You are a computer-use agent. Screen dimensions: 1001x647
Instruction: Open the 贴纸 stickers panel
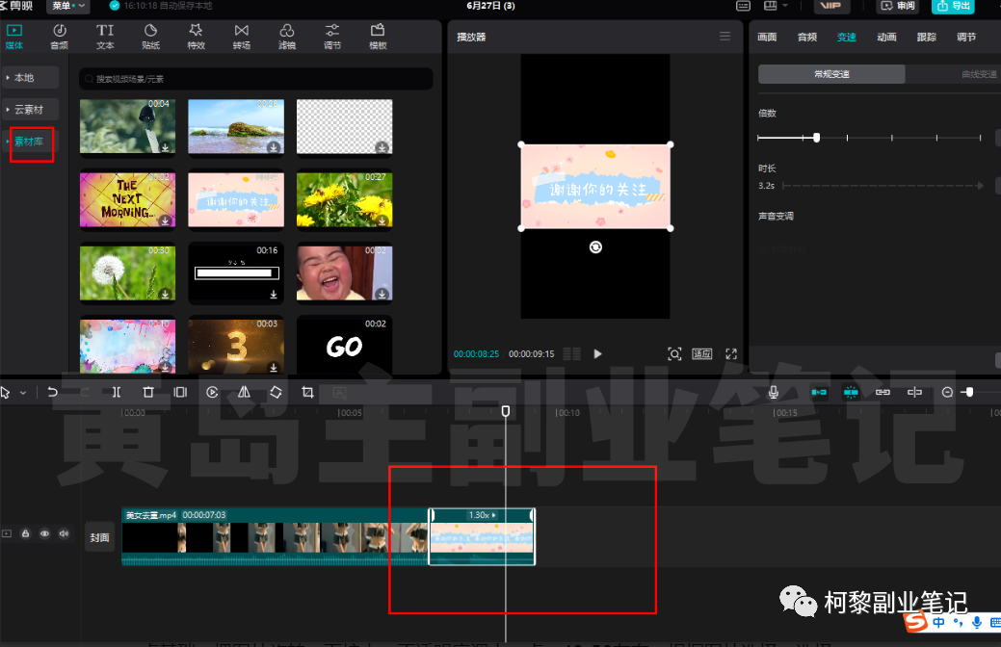pos(150,37)
